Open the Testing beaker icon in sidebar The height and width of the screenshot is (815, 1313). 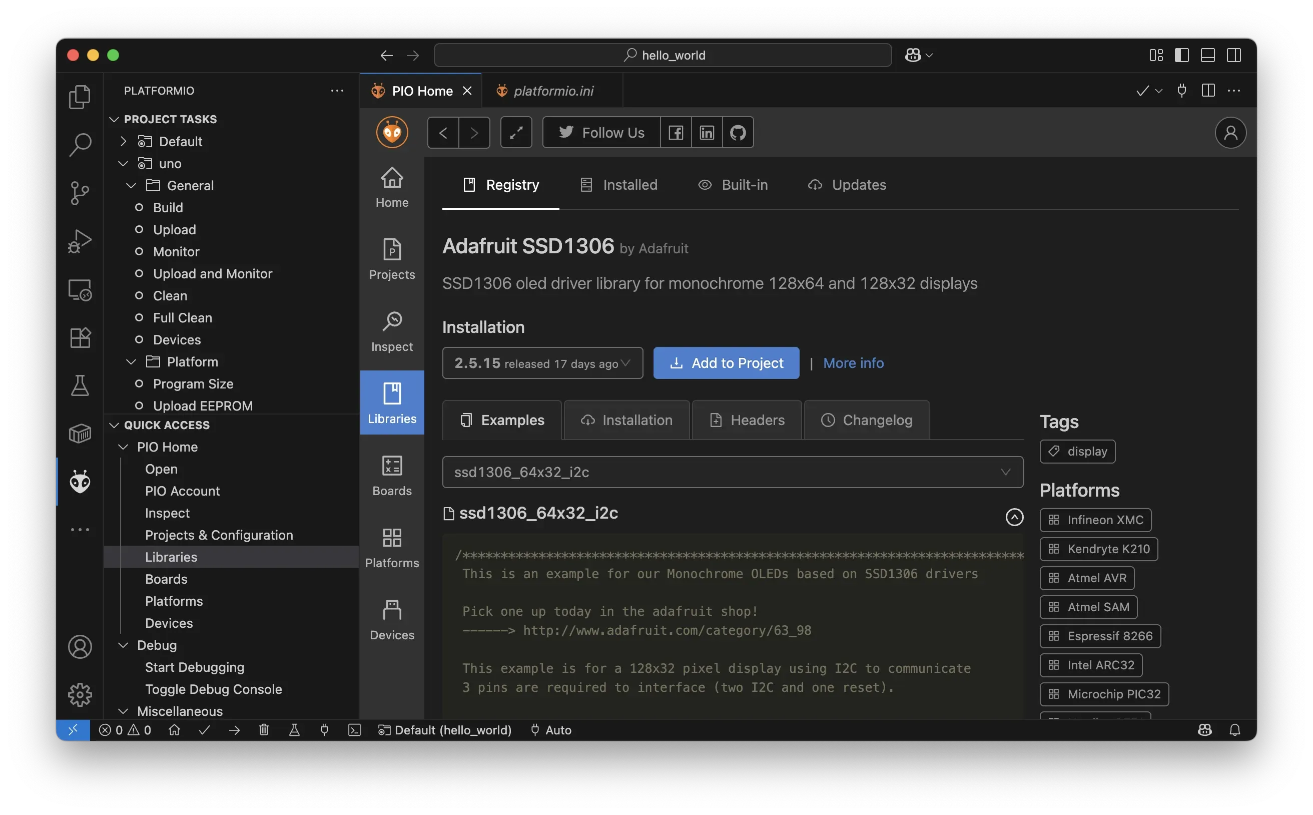coord(80,385)
